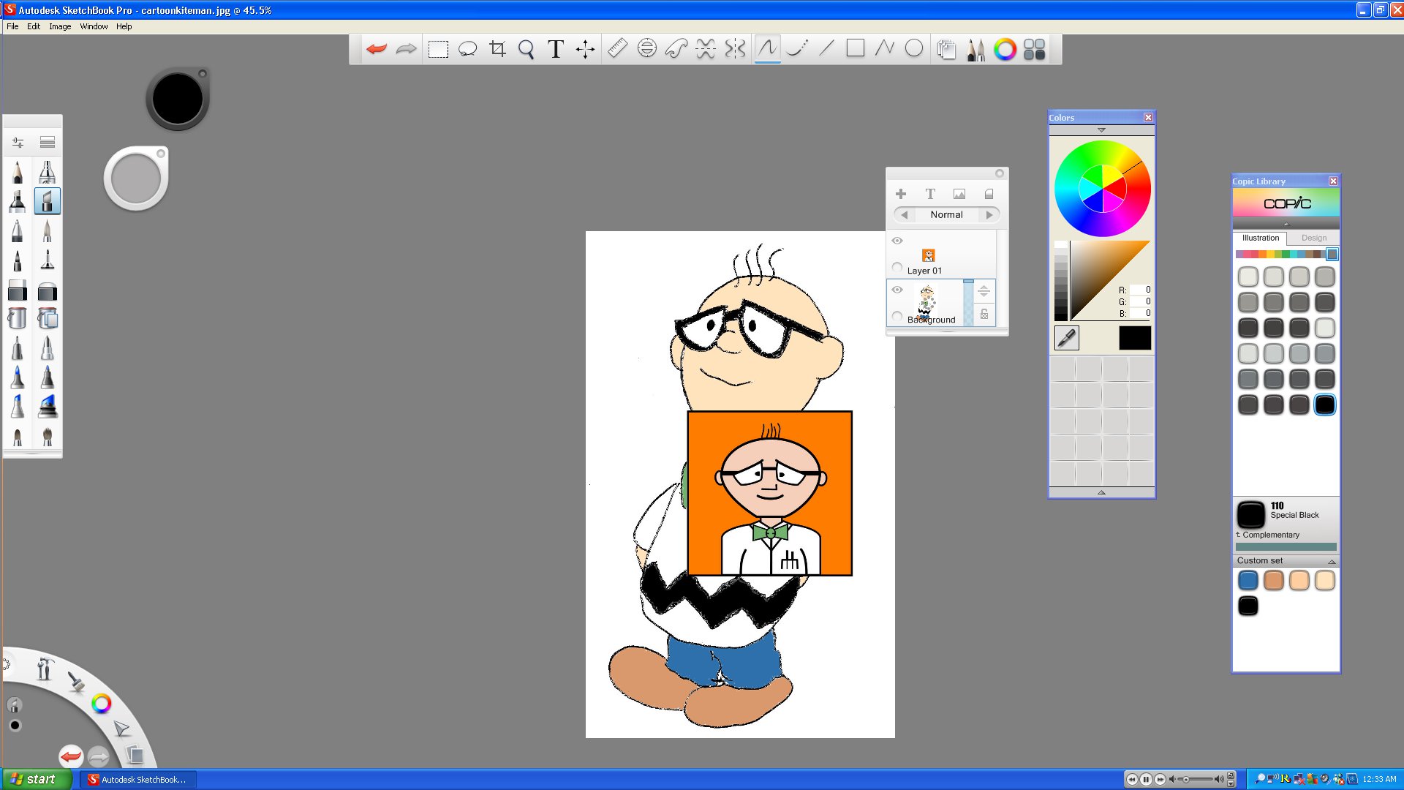This screenshot has width=1404, height=790.
Task: Select the Polyline draw style tool
Action: coord(885,48)
